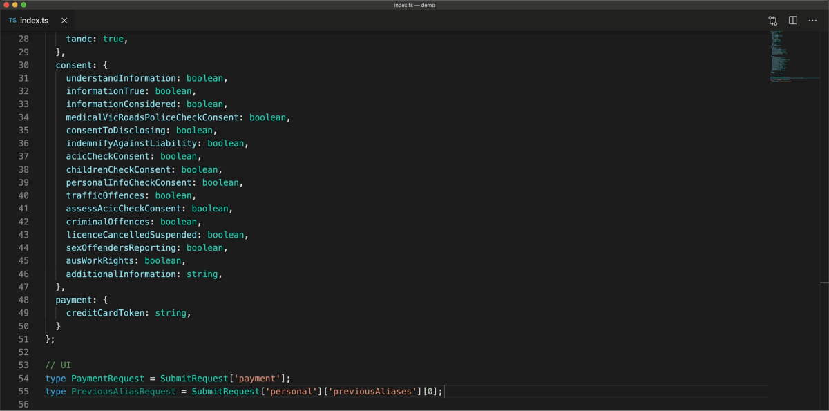Close the index.ts tab
The width and height of the screenshot is (829, 411).
[64, 21]
